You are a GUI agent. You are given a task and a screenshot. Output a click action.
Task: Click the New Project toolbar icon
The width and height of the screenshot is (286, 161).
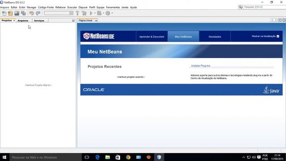10,13
